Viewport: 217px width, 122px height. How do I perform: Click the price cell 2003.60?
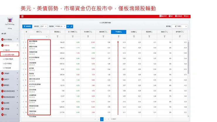pyautogui.click(x=62, y=75)
